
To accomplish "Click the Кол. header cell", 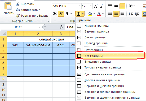I will [61, 45].
